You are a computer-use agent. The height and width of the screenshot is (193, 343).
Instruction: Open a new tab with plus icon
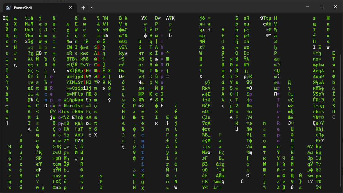click(83, 8)
